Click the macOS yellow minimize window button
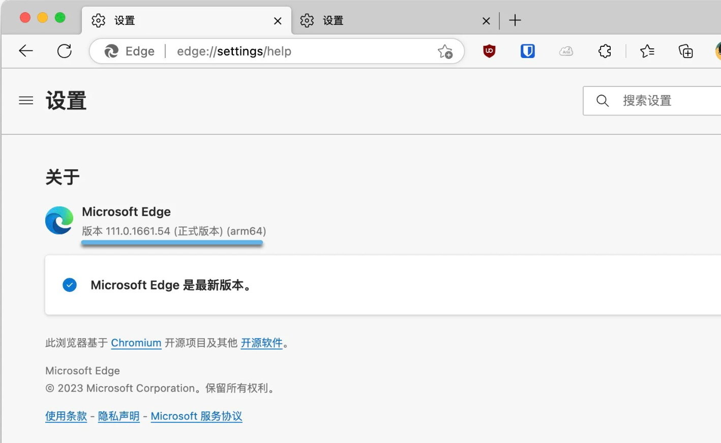 pyautogui.click(x=43, y=18)
